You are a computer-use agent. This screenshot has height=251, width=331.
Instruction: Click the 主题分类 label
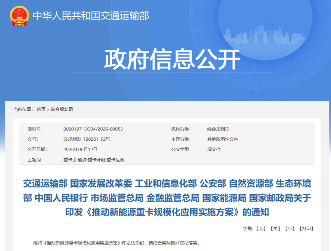pyautogui.click(x=181, y=139)
